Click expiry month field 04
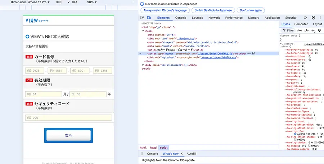 44,94
